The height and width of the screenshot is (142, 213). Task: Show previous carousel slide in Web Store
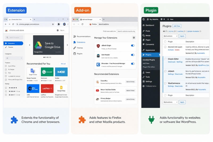tap(30, 45)
